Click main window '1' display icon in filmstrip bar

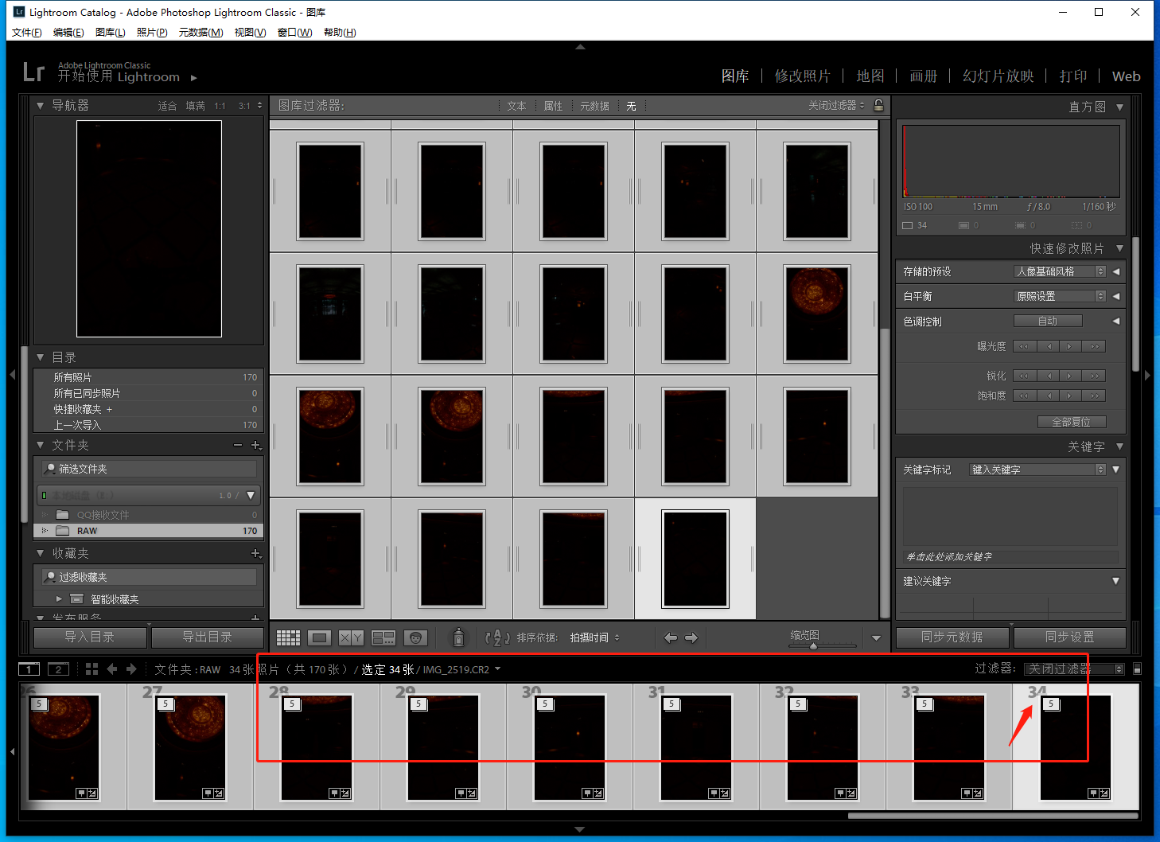pyautogui.click(x=29, y=669)
